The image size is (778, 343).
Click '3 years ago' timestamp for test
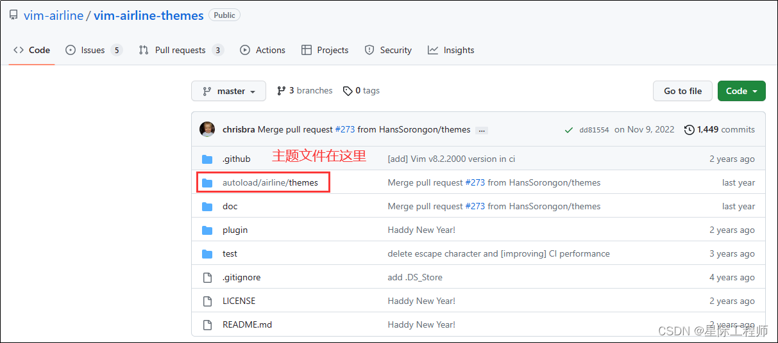732,253
